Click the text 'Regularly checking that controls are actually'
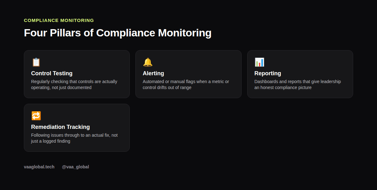The width and height of the screenshot is (377, 190). pos(74,82)
